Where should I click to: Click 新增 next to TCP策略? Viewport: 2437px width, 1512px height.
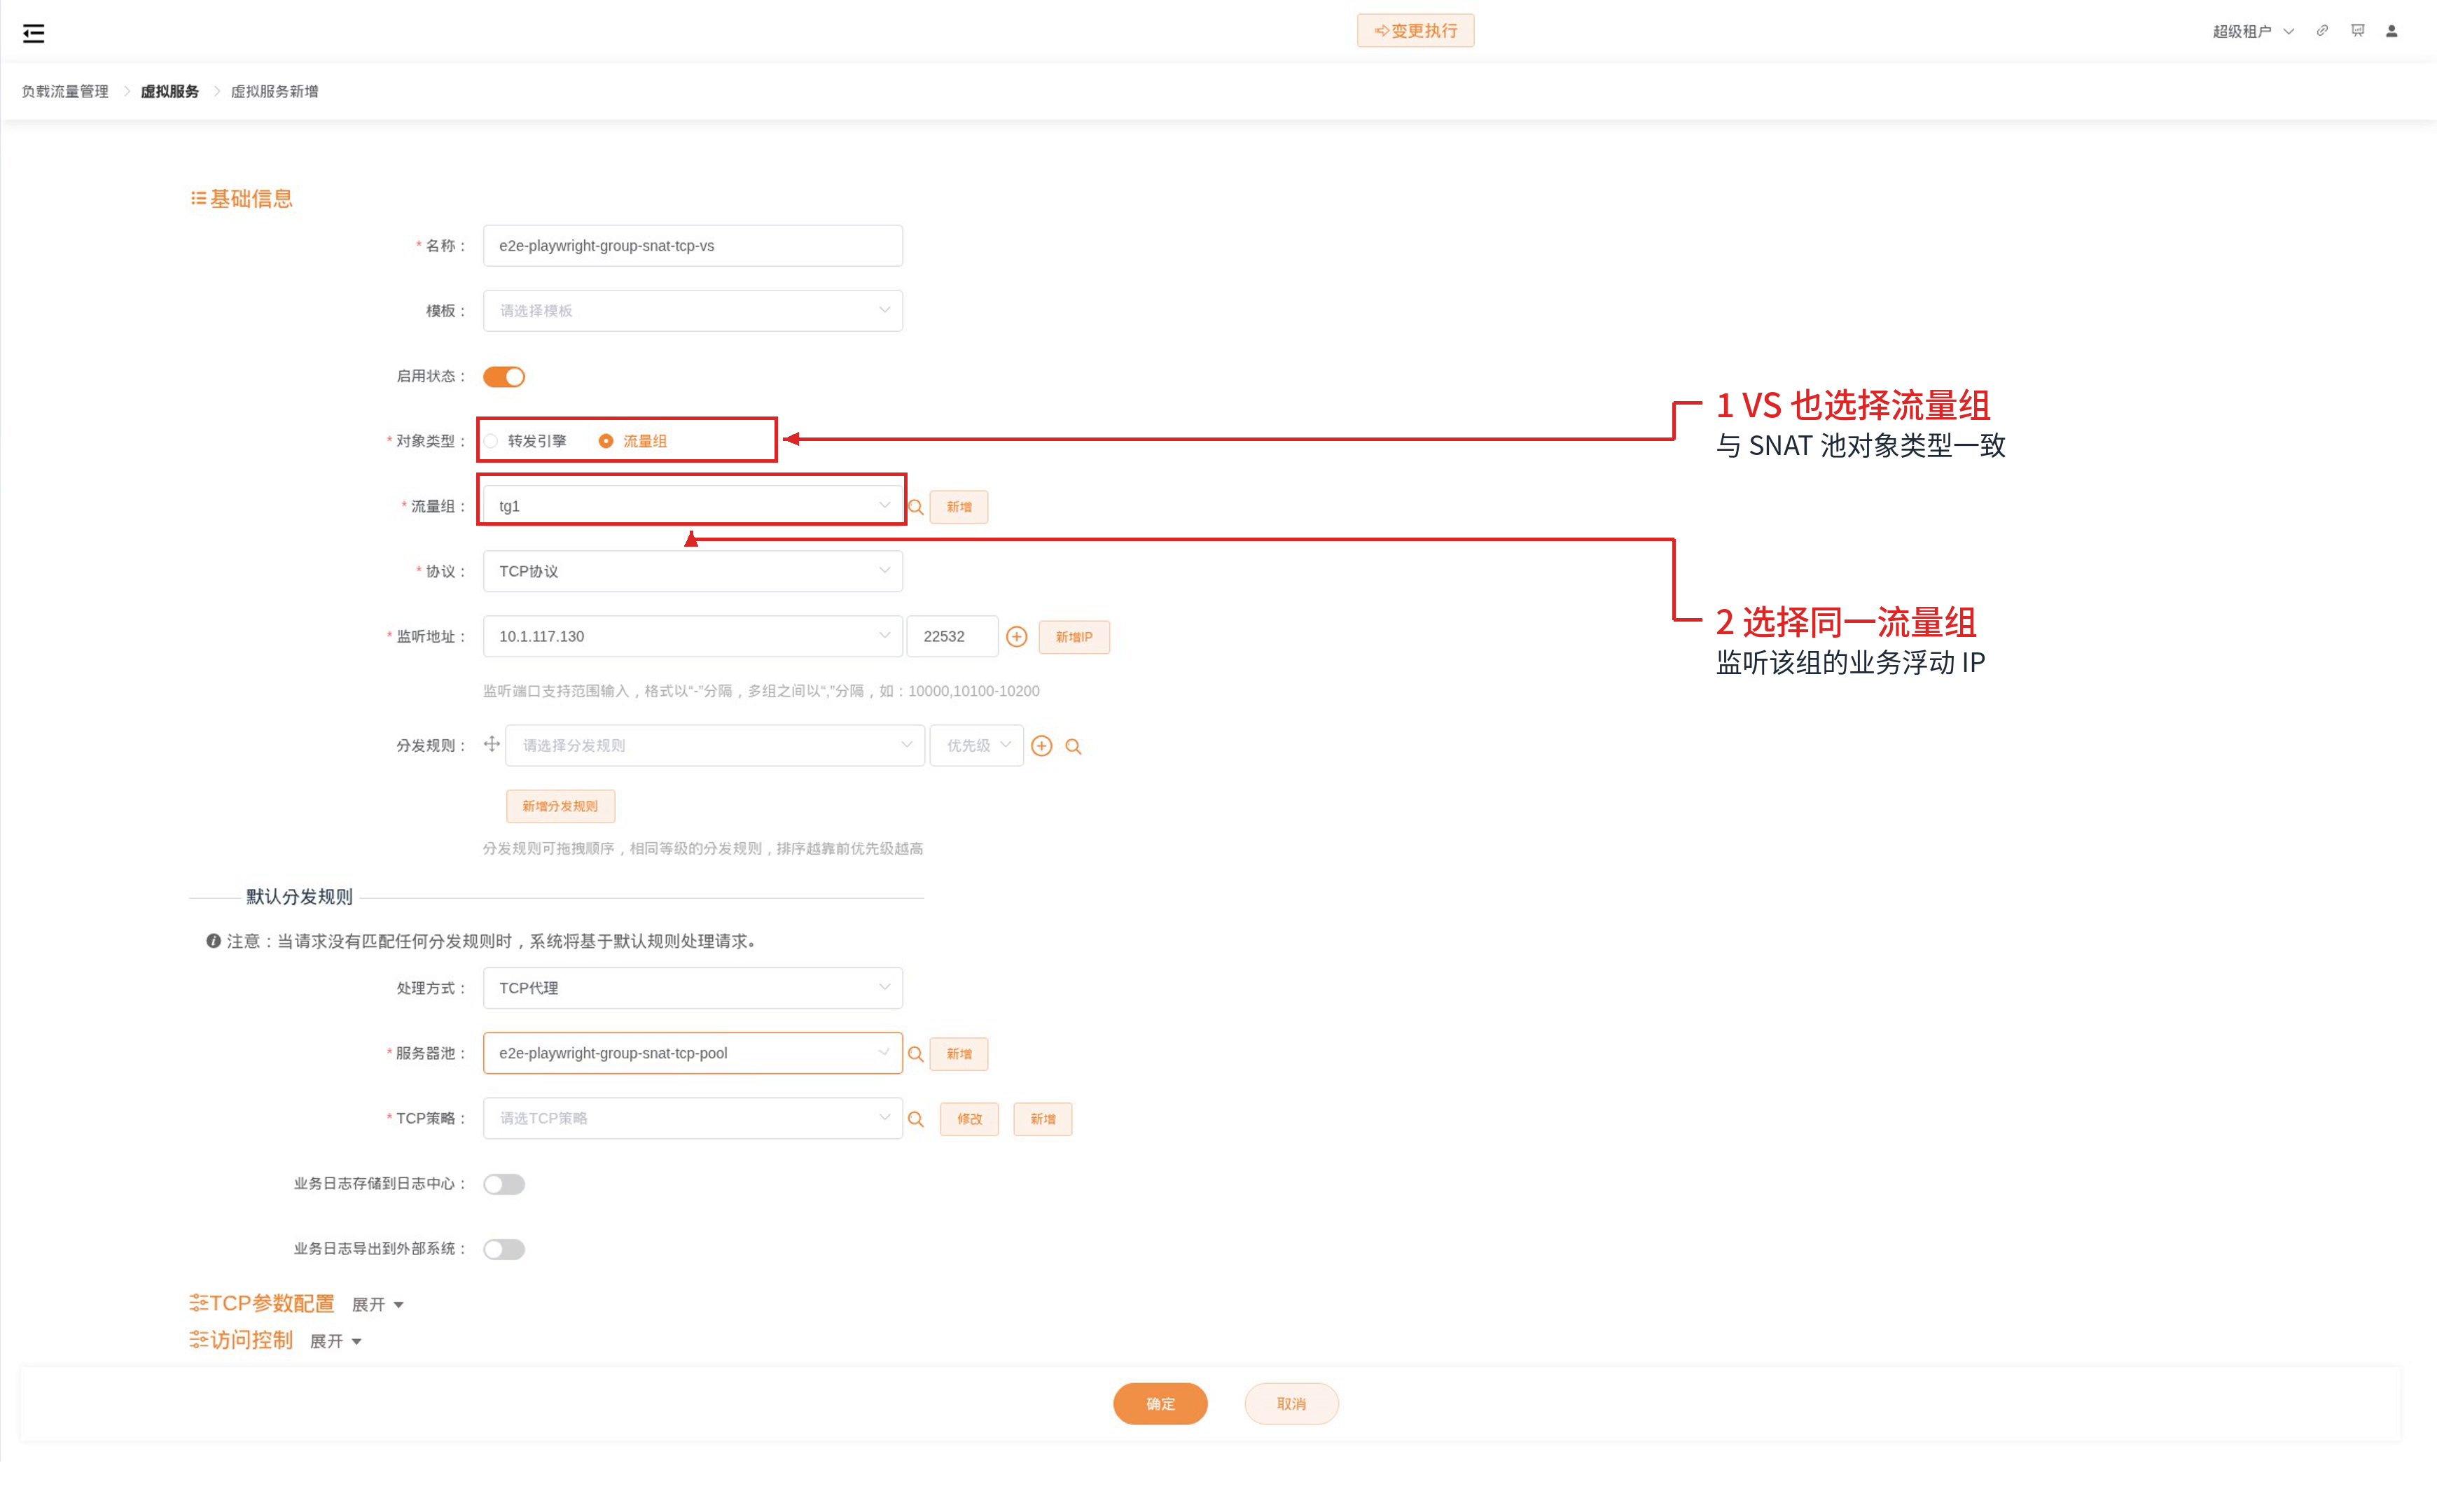coord(1043,1119)
